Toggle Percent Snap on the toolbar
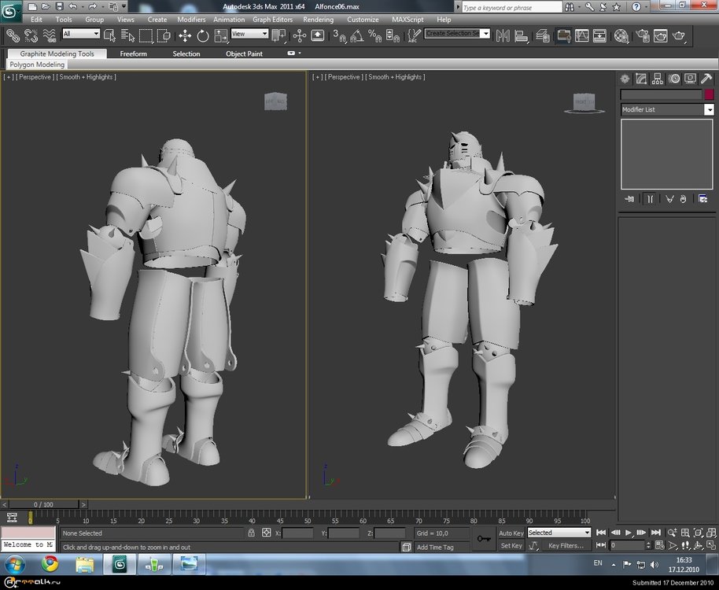This screenshot has height=590, width=719. pos(374,35)
